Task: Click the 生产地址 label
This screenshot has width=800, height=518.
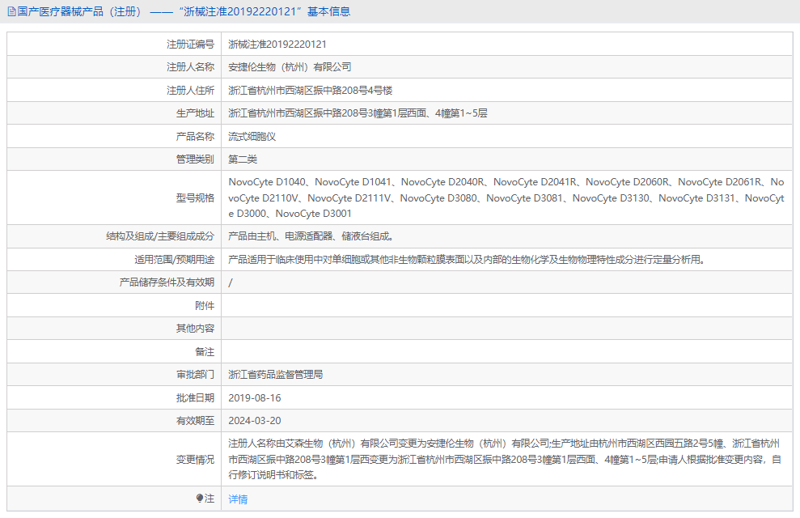Action: point(195,113)
